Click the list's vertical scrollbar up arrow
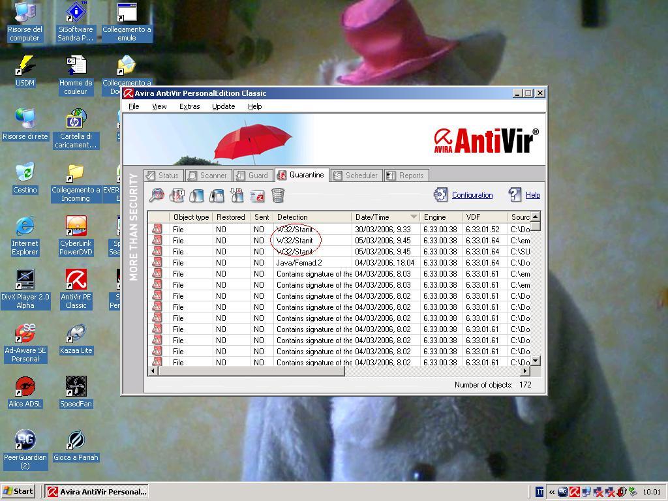This screenshot has width=668, height=501. tap(536, 217)
